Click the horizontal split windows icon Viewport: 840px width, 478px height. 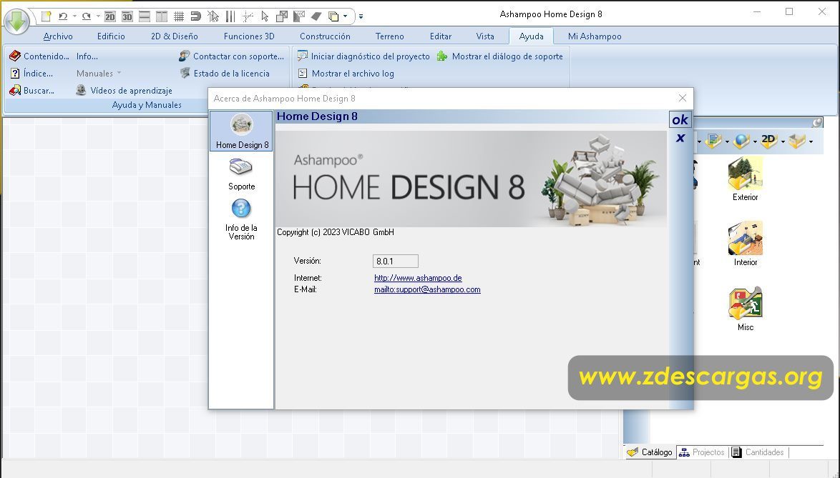tap(144, 16)
